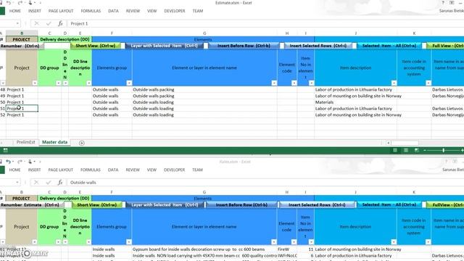Open Item code in accounting filter, top window
This screenshot has height=261, width=464.
428,83
